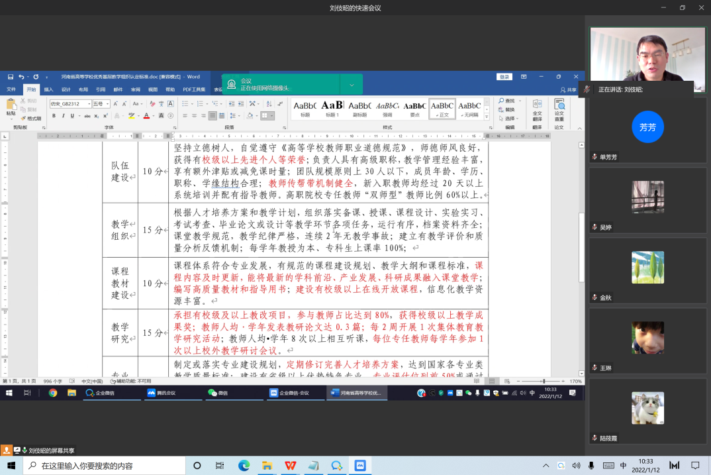
Task: Click the Save icon in Word title bar
Action: [10, 77]
